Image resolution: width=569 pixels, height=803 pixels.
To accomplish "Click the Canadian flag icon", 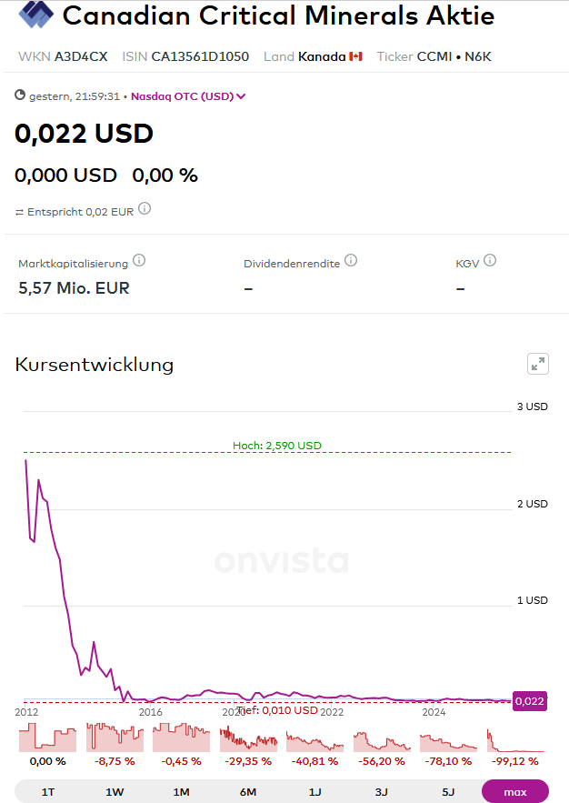I will 355,56.
